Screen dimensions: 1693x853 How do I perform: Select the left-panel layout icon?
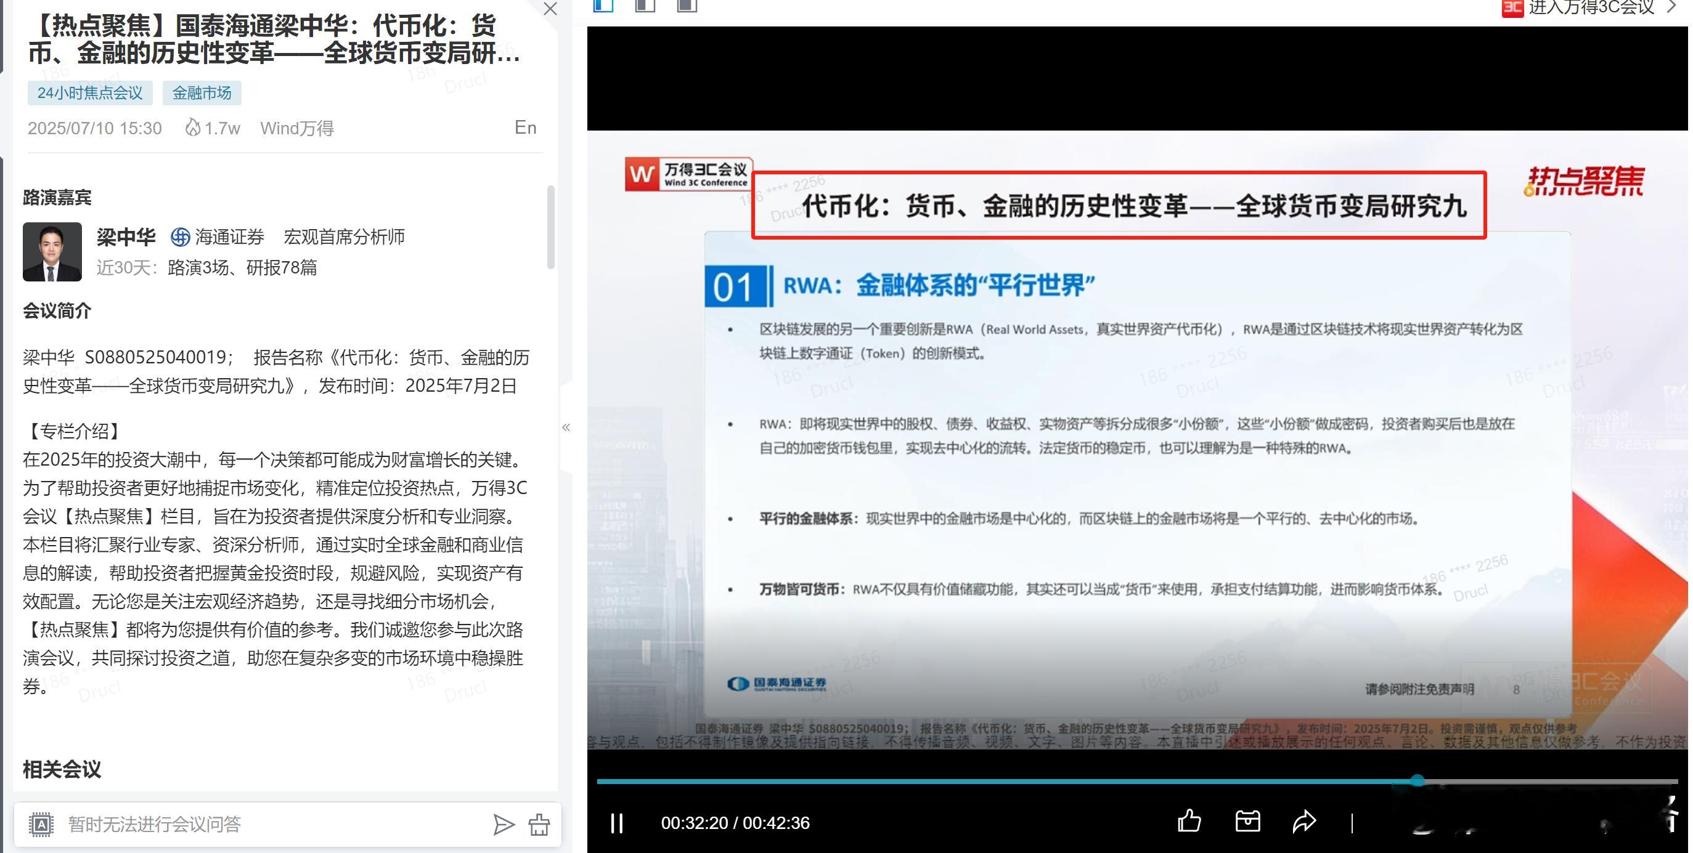click(x=603, y=6)
